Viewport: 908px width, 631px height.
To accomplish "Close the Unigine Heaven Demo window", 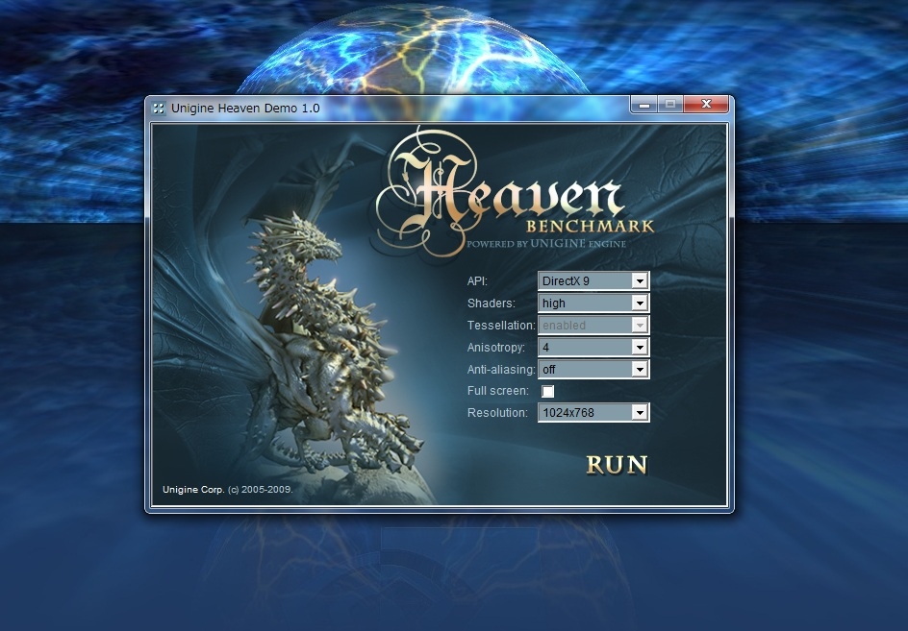I will 706,105.
